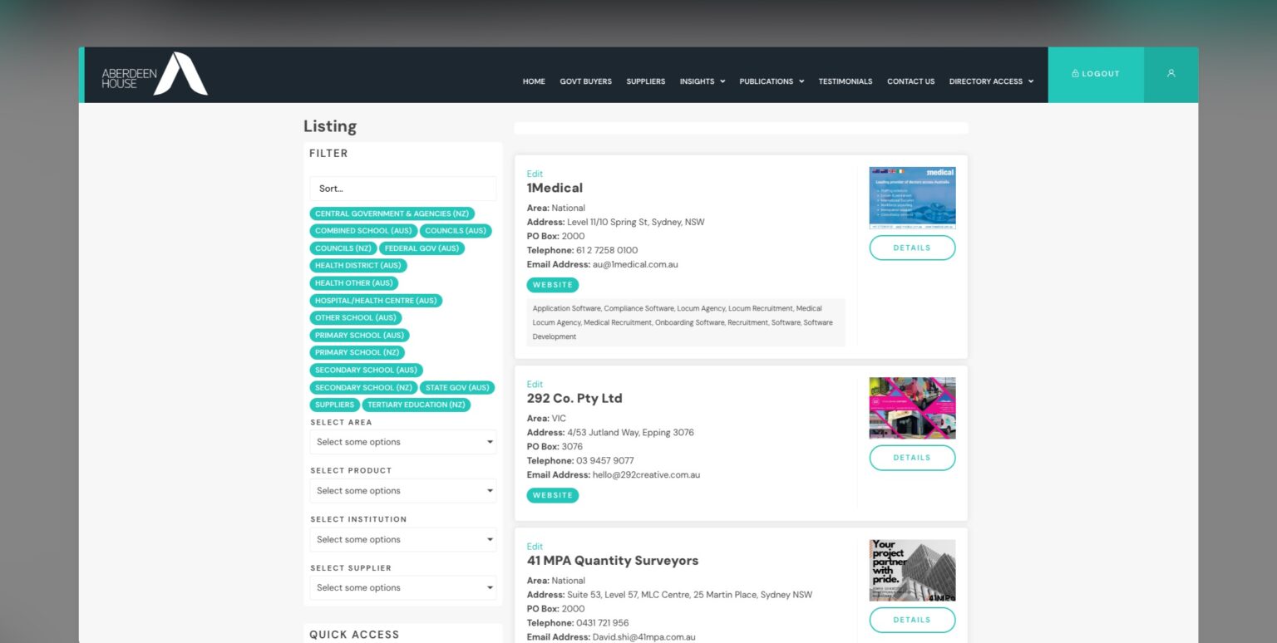Expand the Insights menu
This screenshot has width=1277, height=643.
(702, 81)
